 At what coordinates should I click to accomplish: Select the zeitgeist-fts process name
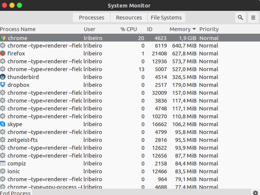22,140
